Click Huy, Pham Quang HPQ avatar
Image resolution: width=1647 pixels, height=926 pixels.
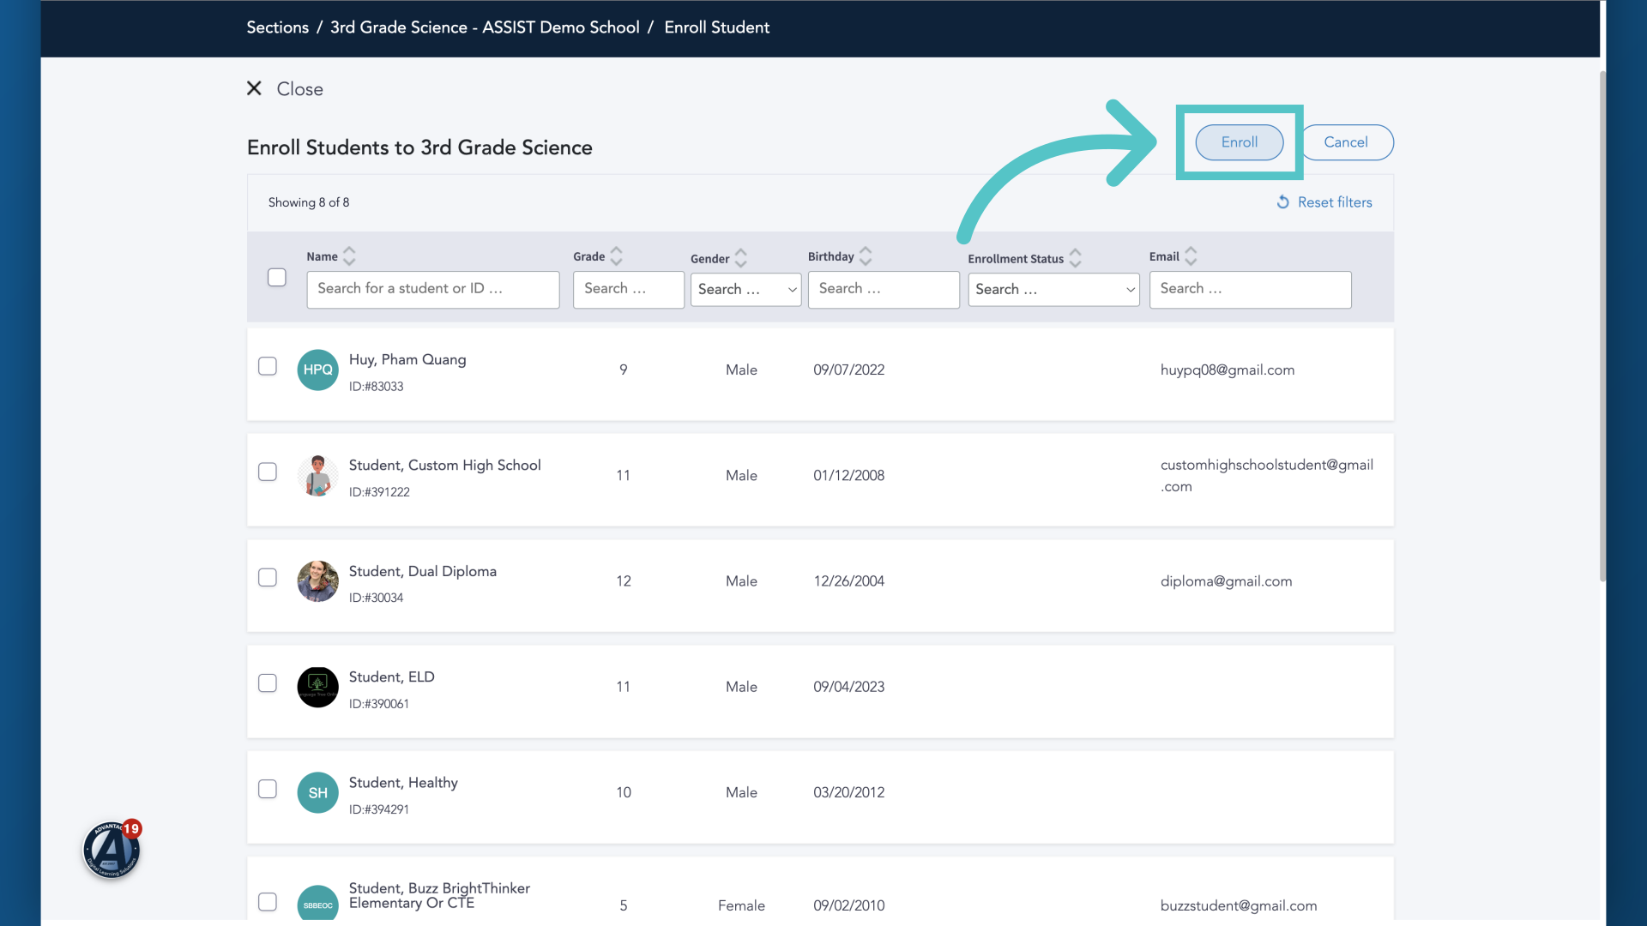[317, 370]
